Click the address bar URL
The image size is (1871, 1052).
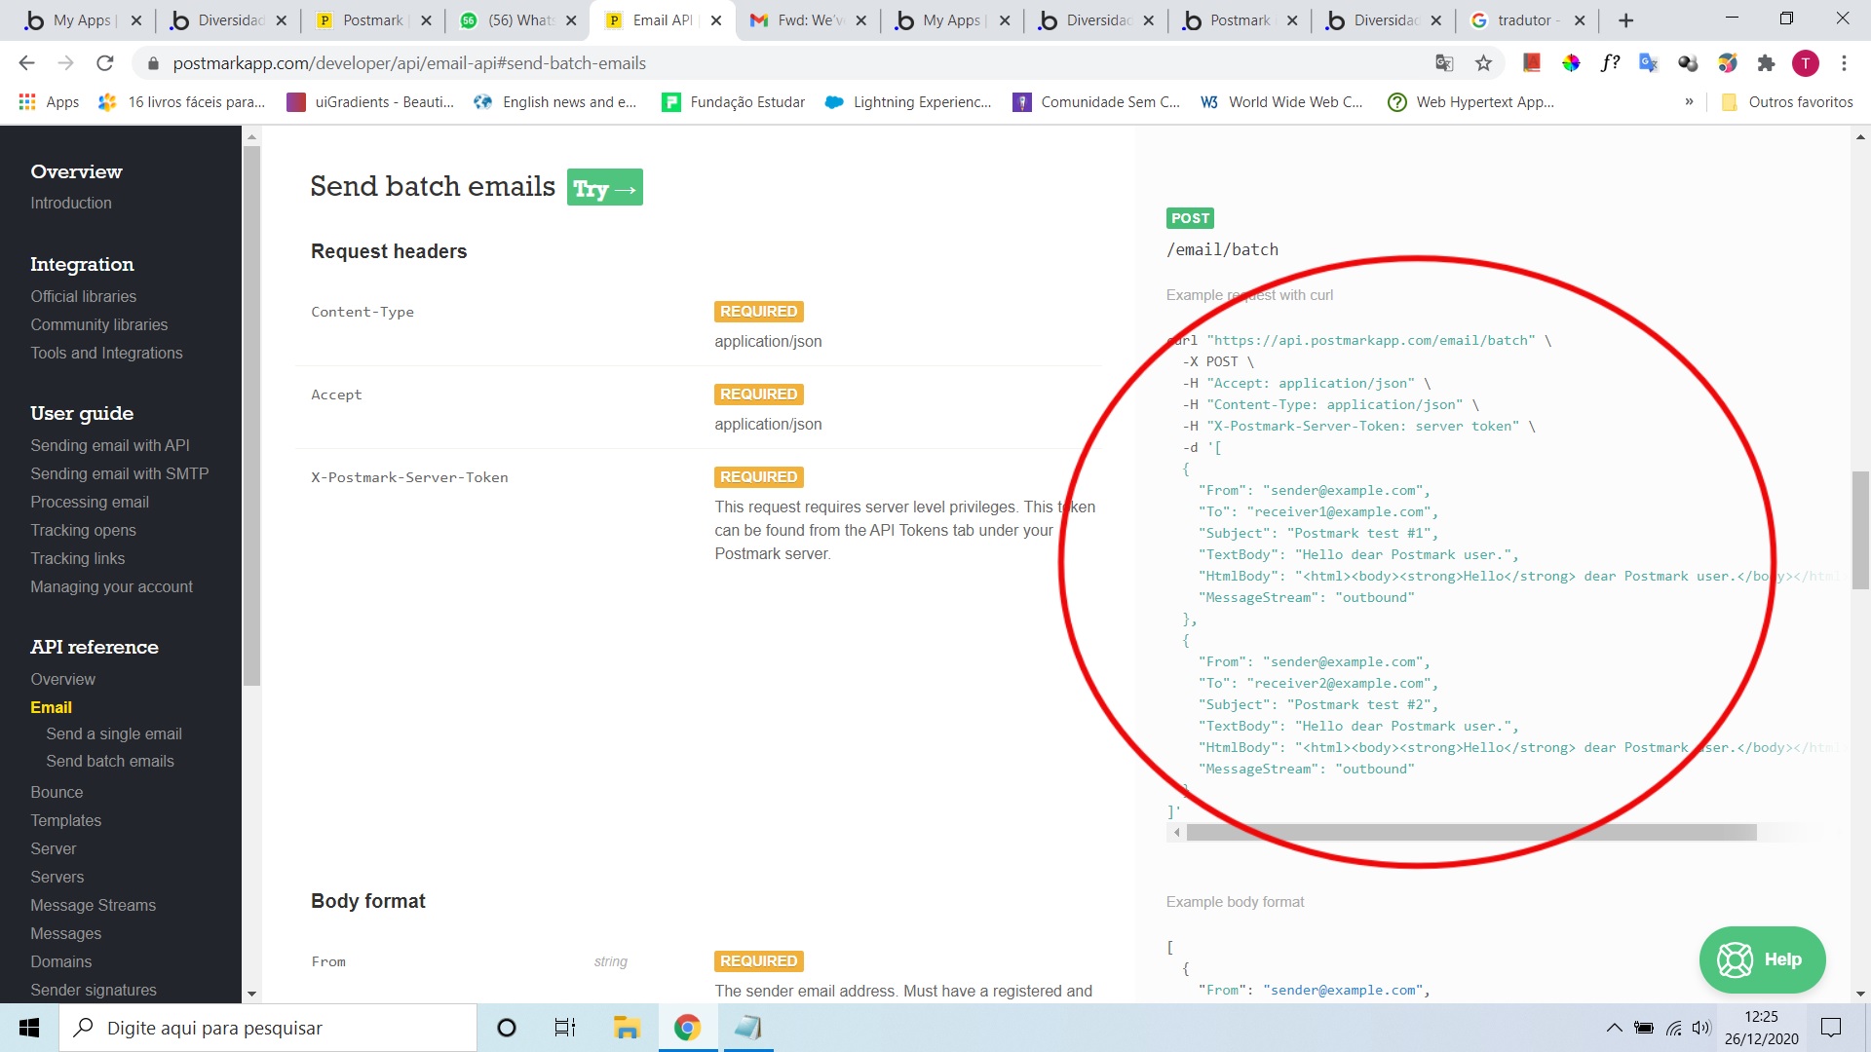(x=409, y=63)
